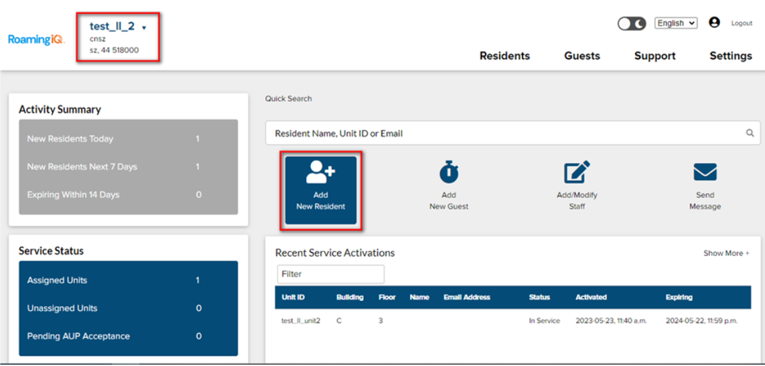Go to the Support menu
765x366 pixels.
click(x=654, y=56)
